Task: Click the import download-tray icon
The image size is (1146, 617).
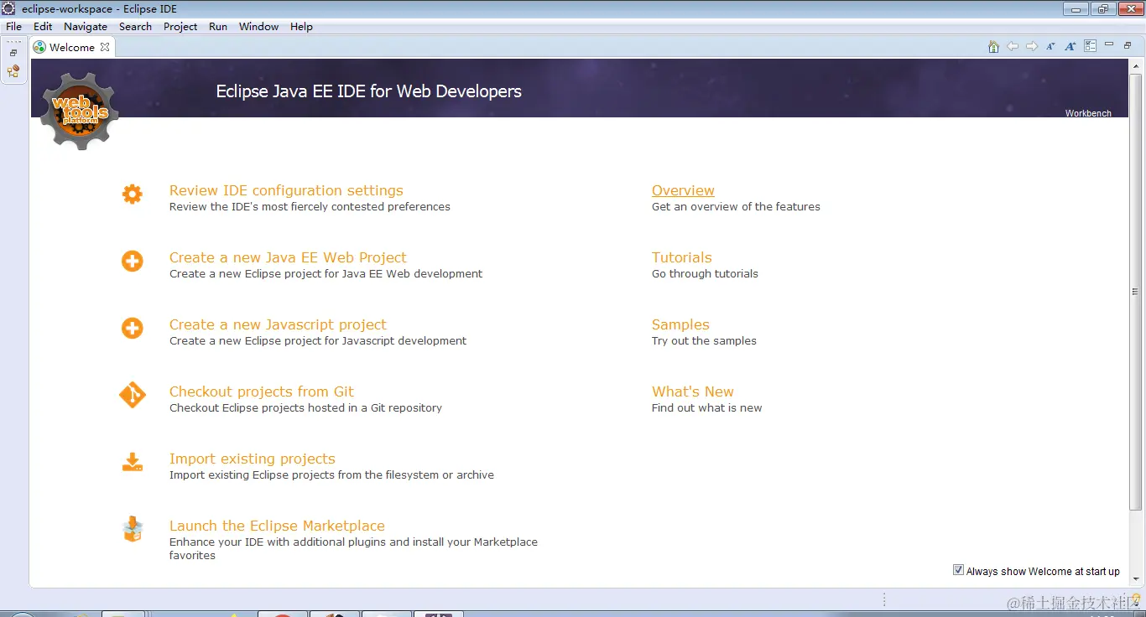Action: pyautogui.click(x=133, y=462)
